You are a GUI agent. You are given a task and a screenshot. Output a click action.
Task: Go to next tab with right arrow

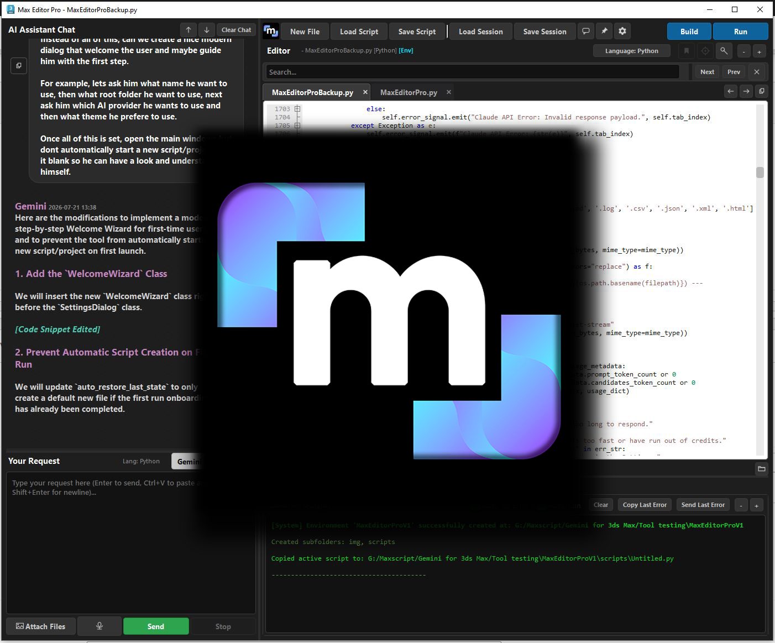tap(746, 91)
